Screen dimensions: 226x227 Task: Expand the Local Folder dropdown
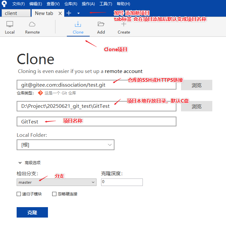point(65,145)
